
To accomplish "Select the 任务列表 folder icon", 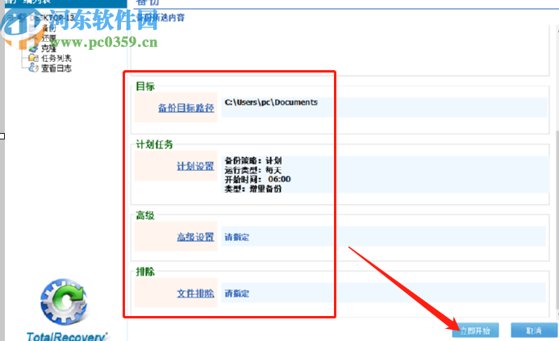I will click(x=33, y=58).
